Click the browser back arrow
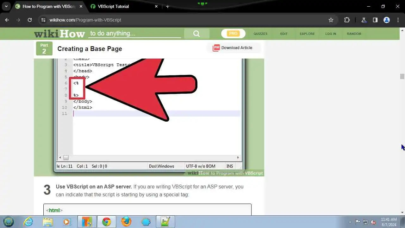Viewport: 405px width, 228px height. tap(7, 20)
